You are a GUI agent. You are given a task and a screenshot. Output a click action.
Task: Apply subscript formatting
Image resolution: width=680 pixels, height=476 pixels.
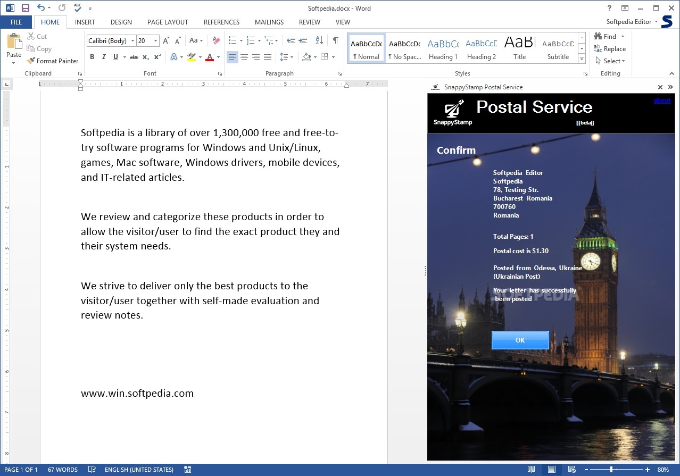[x=146, y=57]
